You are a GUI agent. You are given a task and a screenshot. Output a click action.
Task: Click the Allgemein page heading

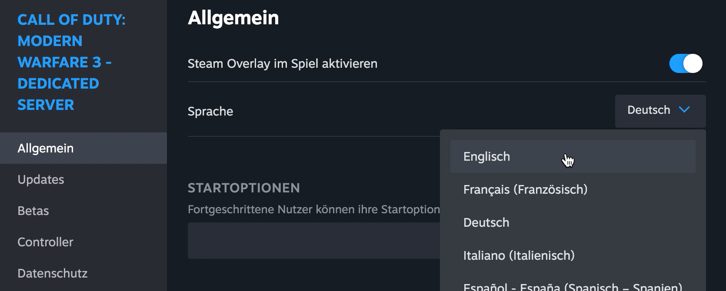pos(233,18)
